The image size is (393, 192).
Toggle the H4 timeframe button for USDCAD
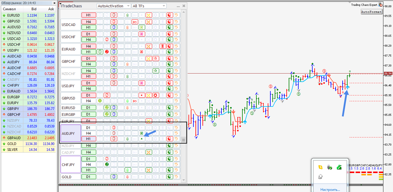(89, 22)
